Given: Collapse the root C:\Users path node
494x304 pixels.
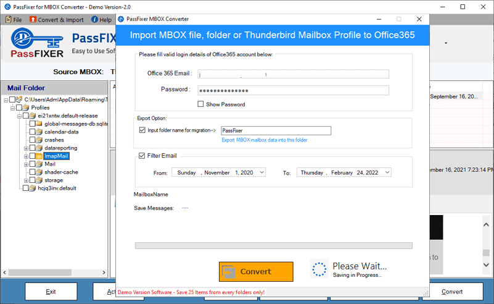Looking at the screenshot, I should (x=6, y=100).
